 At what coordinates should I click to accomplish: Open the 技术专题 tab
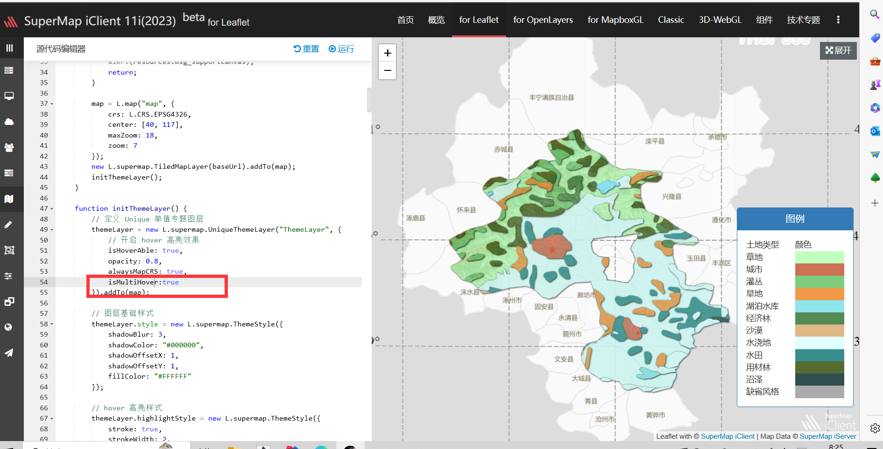click(804, 20)
